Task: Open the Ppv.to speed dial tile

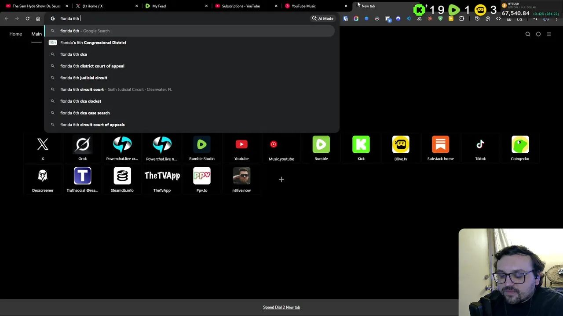Action: click(202, 180)
